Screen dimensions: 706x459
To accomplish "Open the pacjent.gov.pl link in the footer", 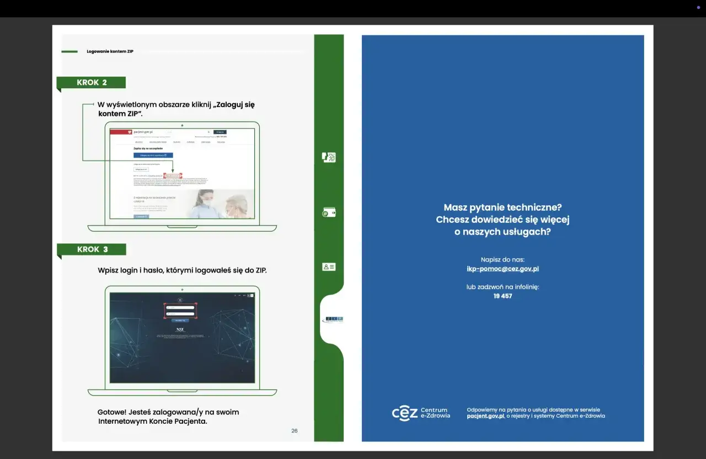I will click(485, 416).
